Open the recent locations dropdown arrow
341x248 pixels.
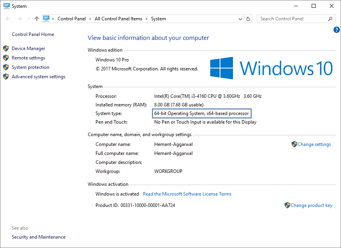(x=29, y=19)
